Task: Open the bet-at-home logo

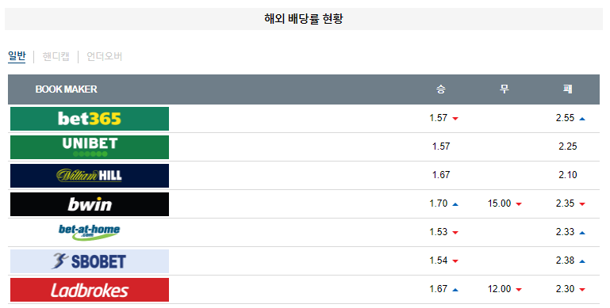Action: (90, 232)
